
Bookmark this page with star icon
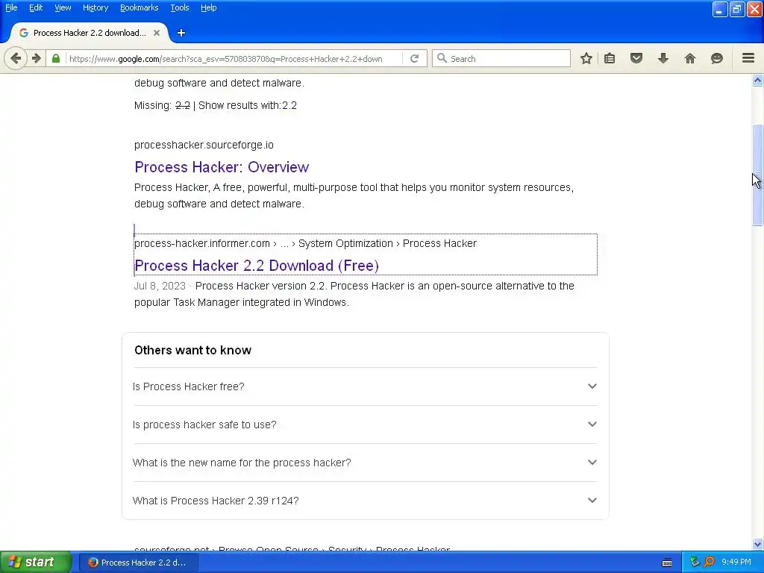point(586,58)
